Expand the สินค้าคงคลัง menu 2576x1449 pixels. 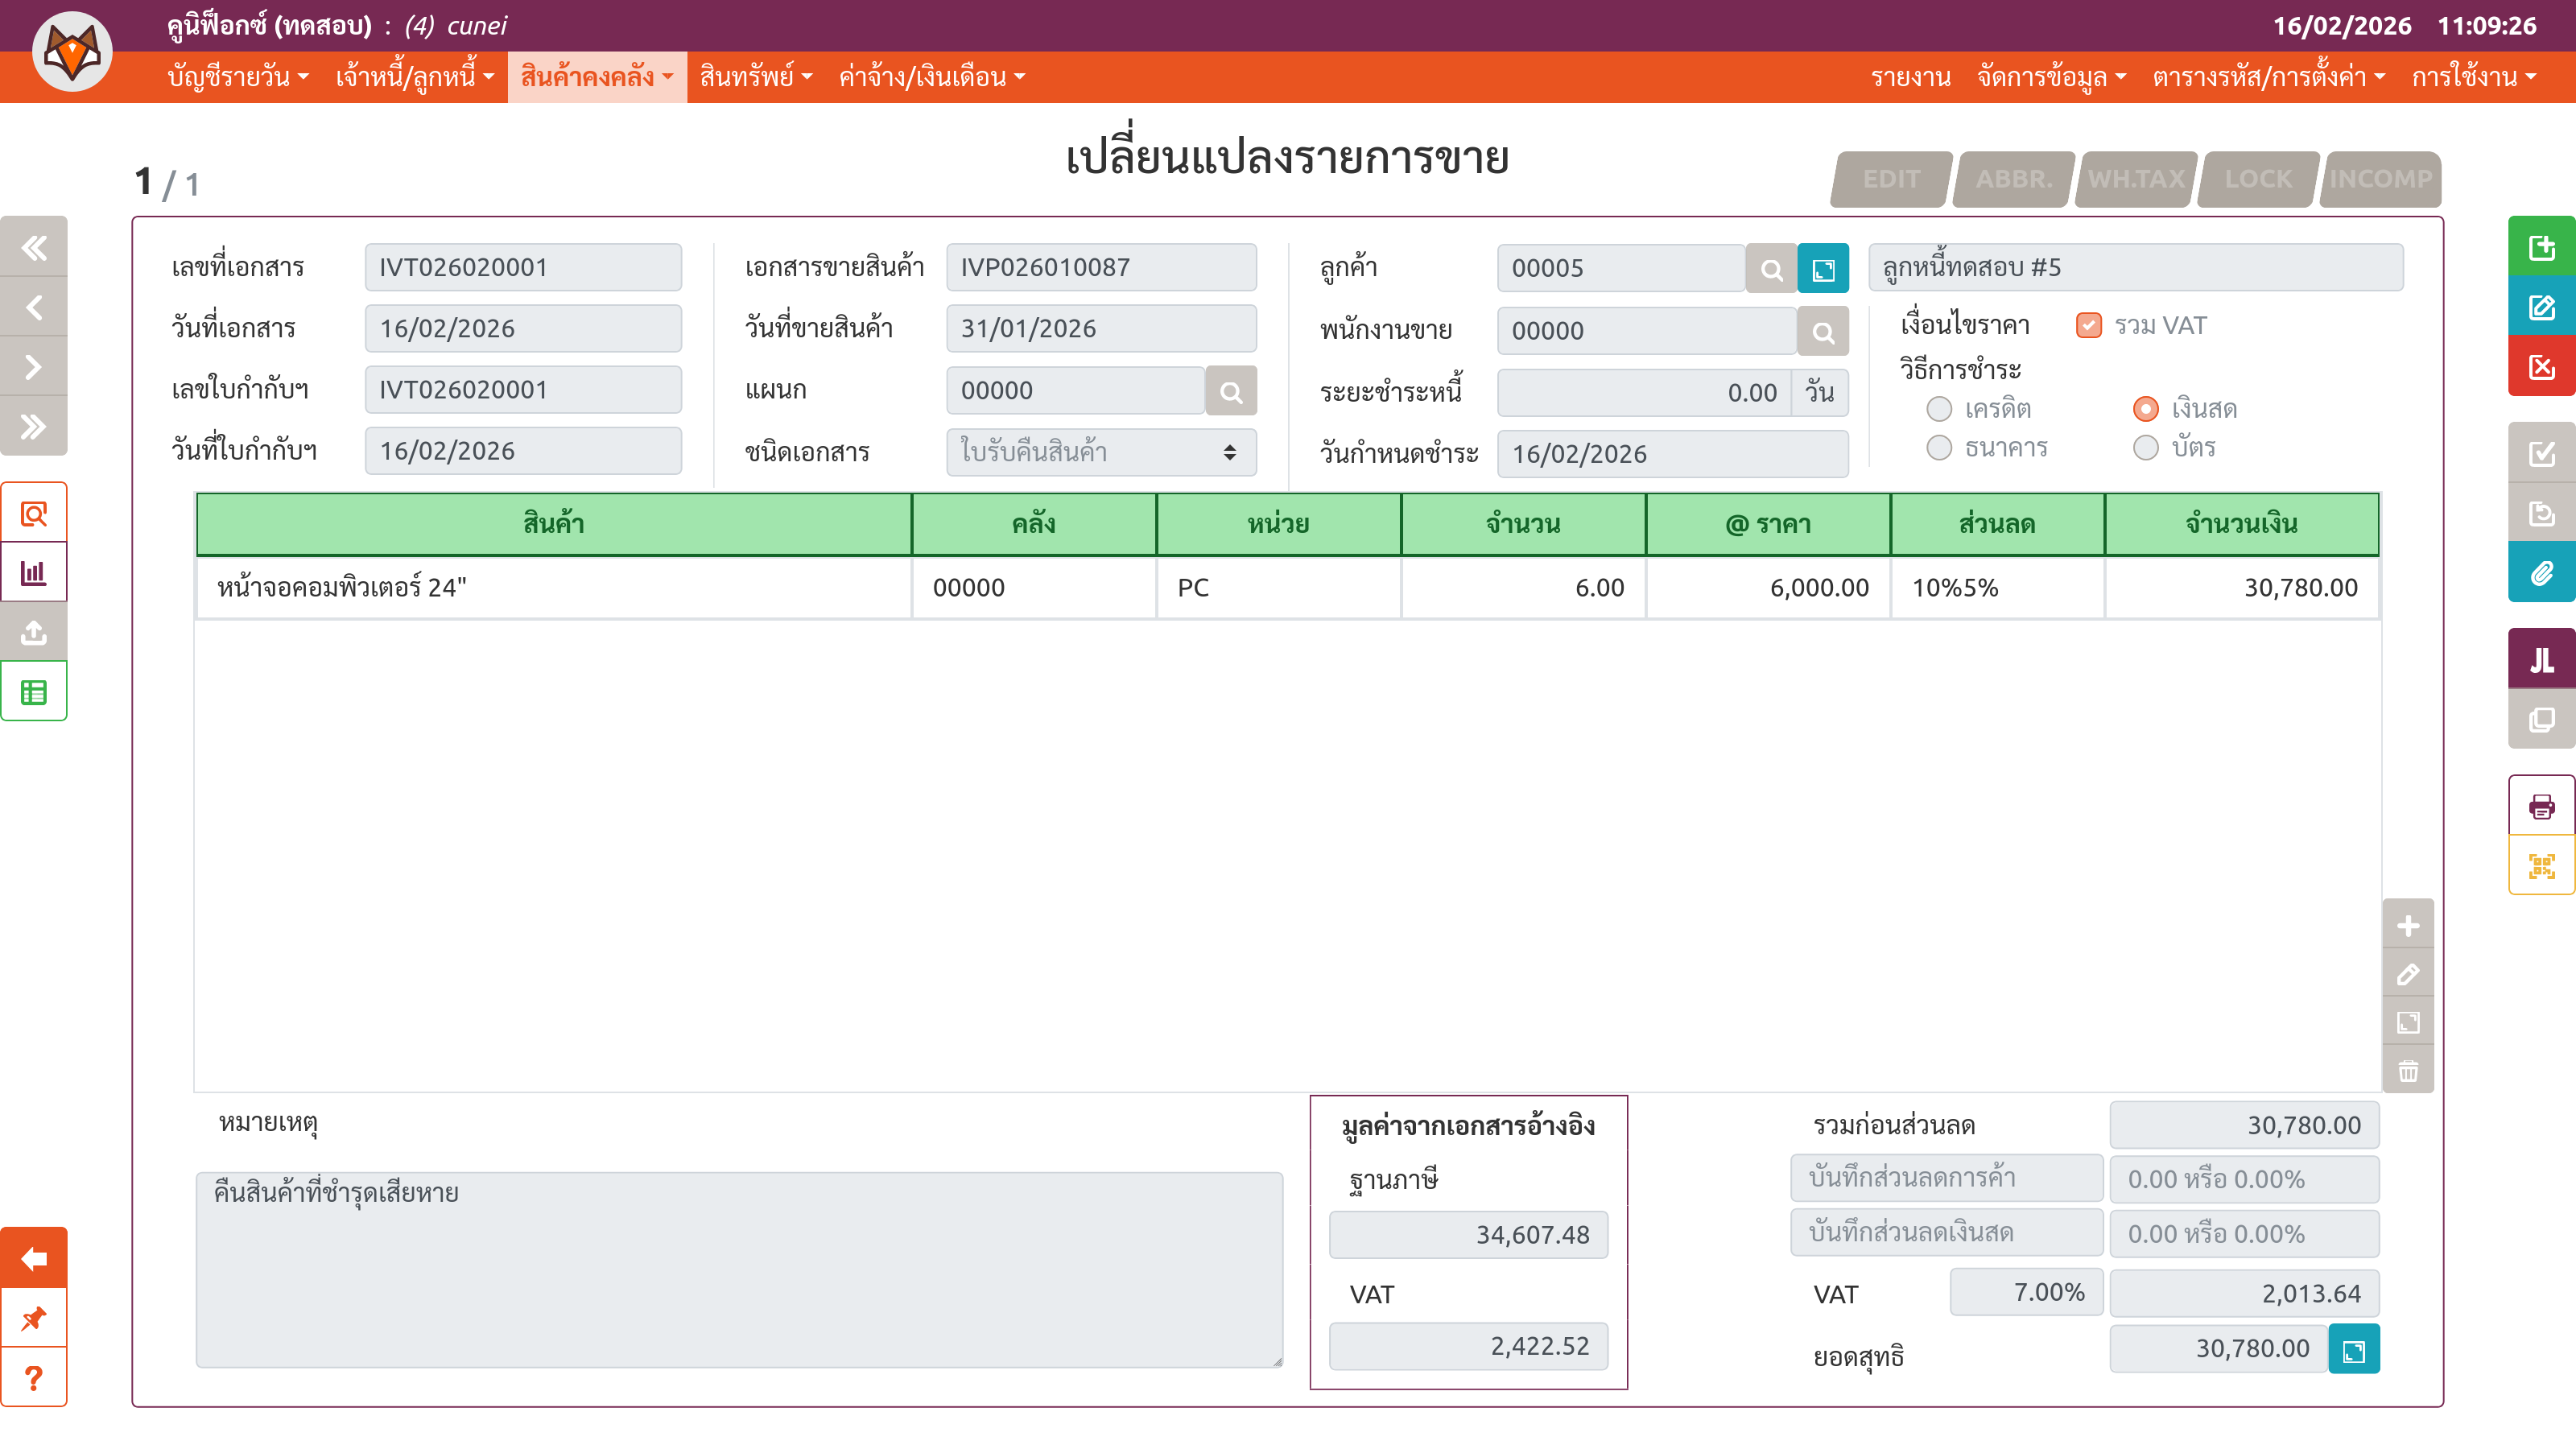pos(596,77)
